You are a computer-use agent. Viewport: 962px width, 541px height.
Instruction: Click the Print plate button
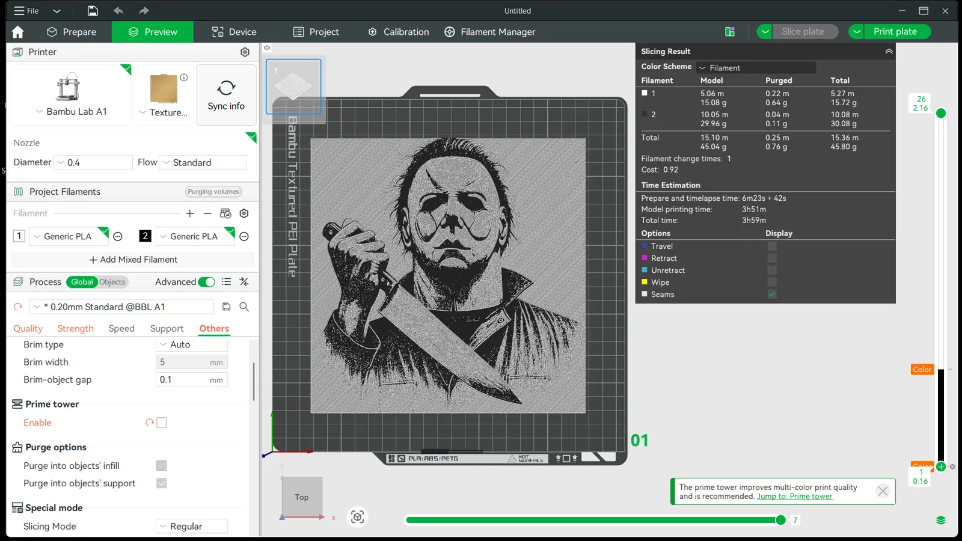(895, 32)
